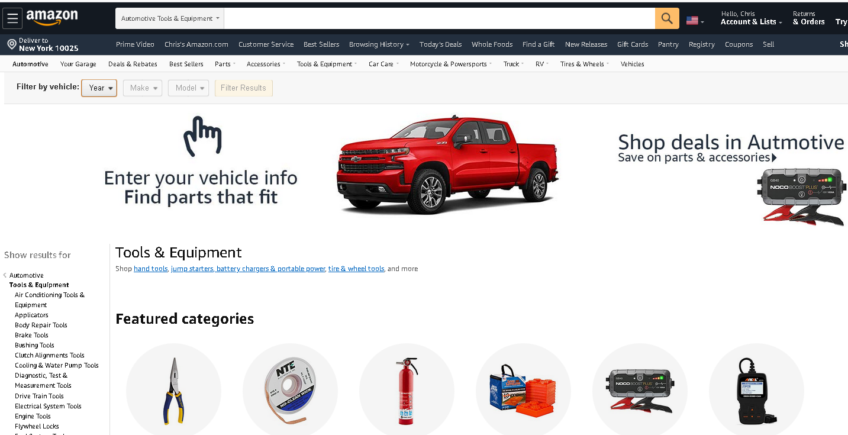848x435 pixels.
Task: Click the search text input field
Action: point(440,18)
